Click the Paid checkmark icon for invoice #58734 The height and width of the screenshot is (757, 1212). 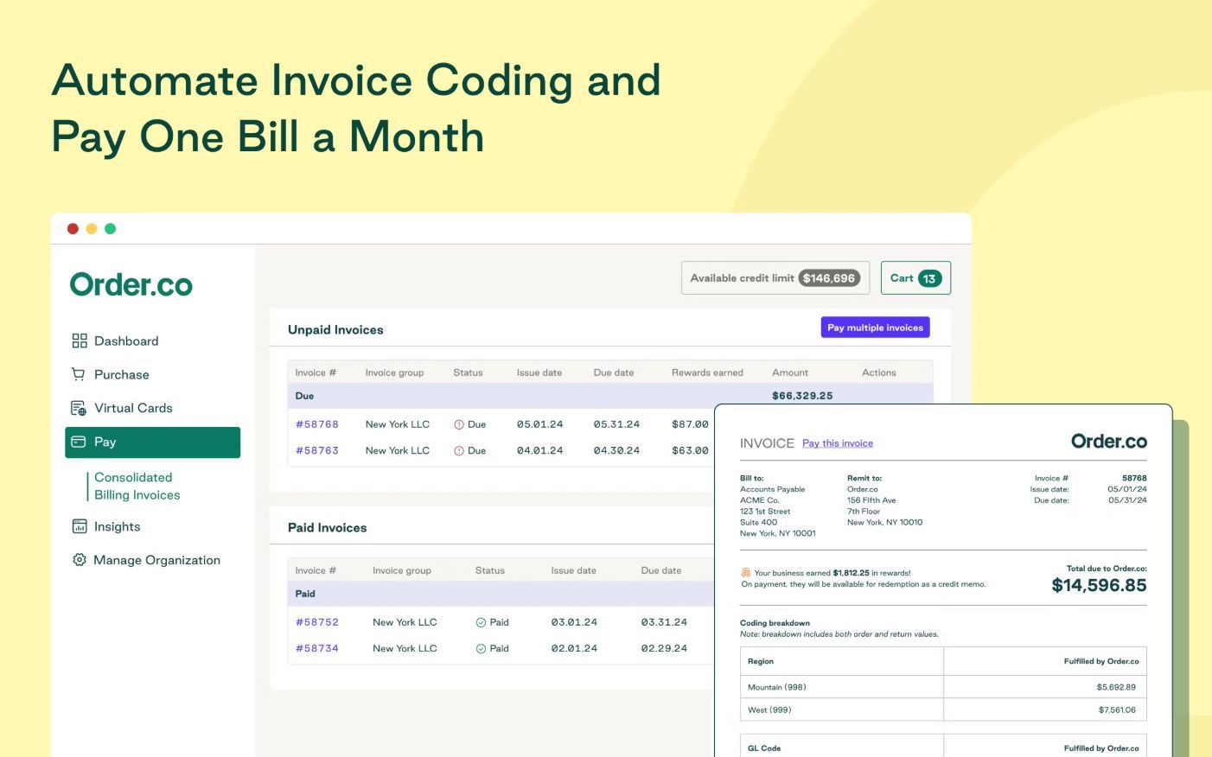(481, 648)
